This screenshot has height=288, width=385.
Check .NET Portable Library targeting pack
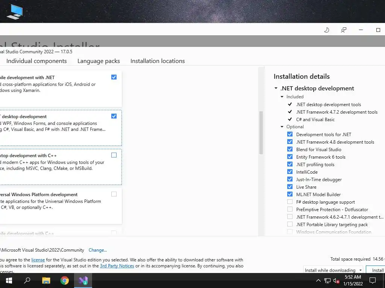point(290,224)
